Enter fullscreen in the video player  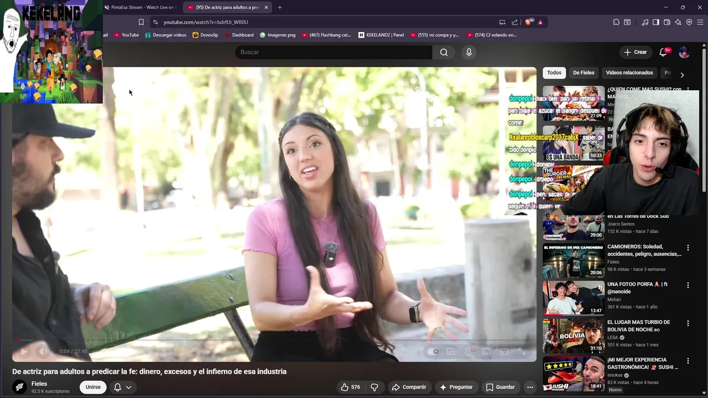(522, 352)
